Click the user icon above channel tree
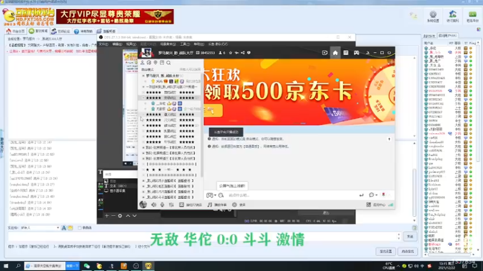Screen dimensions: 483x271 tap(142, 63)
